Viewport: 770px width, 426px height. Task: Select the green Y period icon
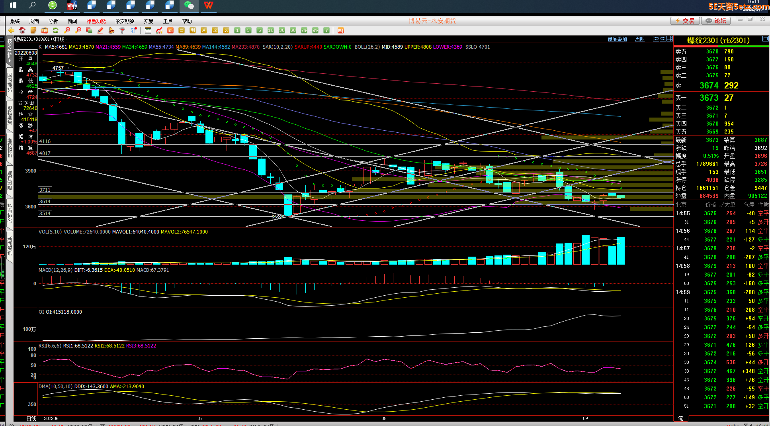326,30
